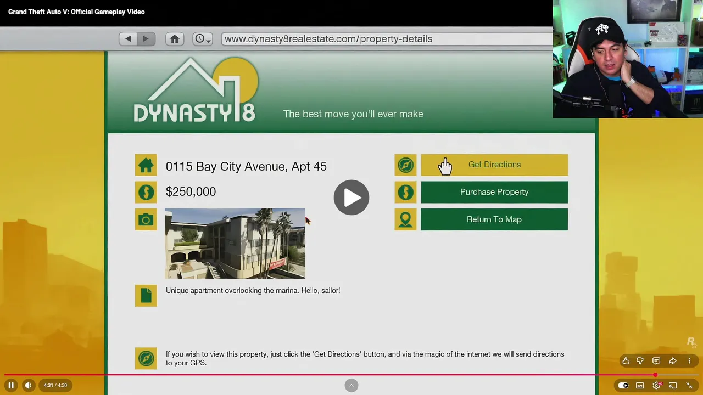The image size is (703, 395).
Task: Click the compass icon next to GPS instructions
Action: (146, 358)
